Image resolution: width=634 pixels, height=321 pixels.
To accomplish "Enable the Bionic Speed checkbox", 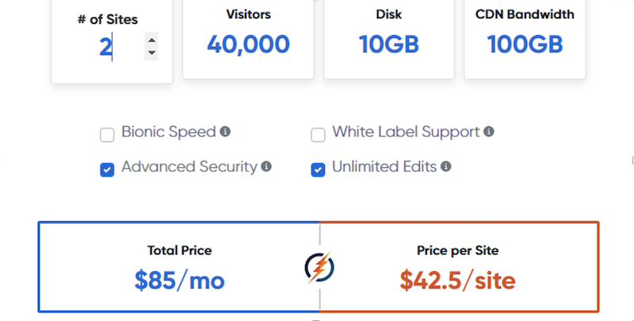I will coord(107,135).
